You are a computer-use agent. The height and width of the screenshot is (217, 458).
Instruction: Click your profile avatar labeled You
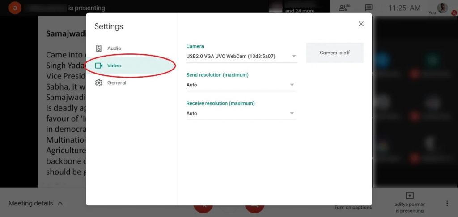click(442, 8)
